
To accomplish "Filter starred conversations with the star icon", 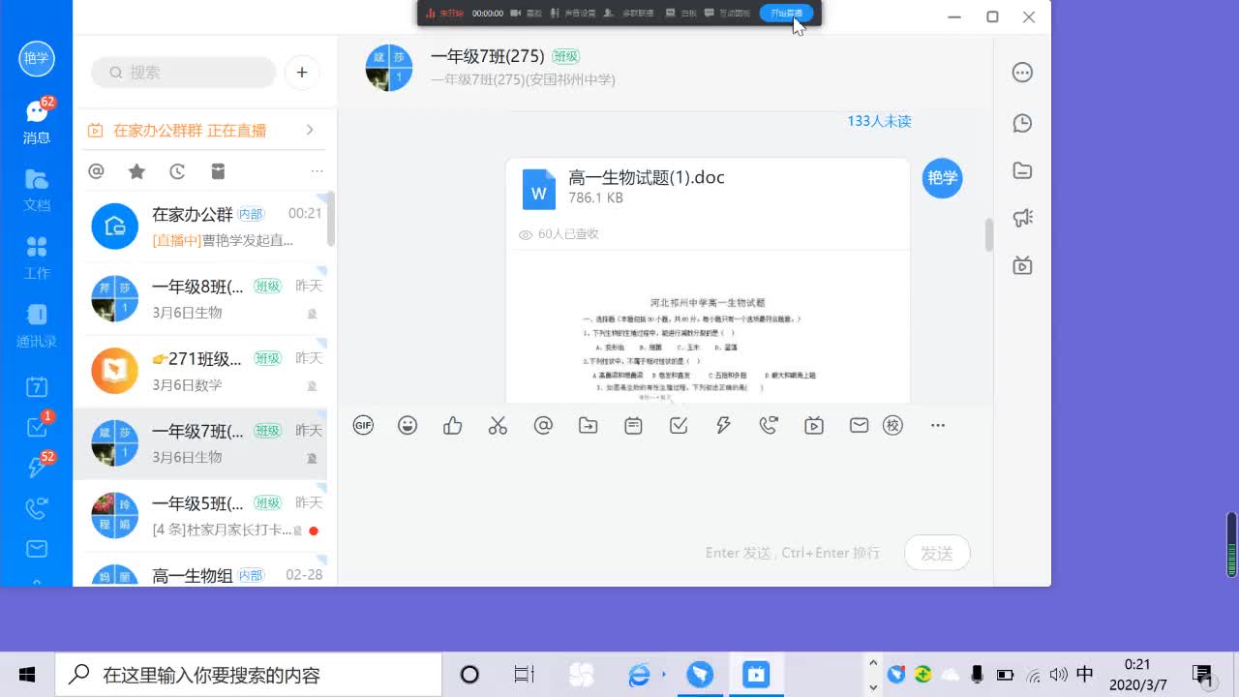I will [136, 171].
